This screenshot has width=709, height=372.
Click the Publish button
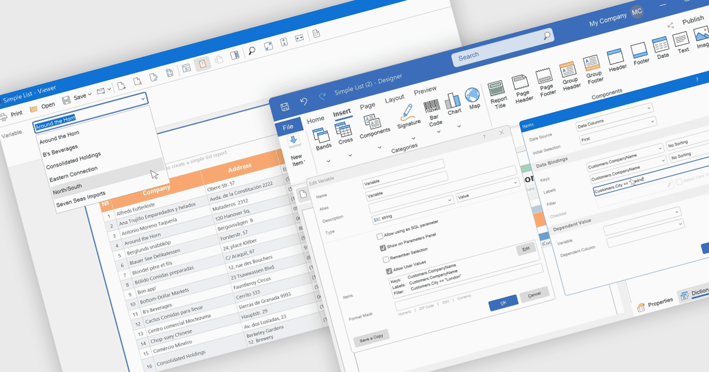(x=693, y=19)
